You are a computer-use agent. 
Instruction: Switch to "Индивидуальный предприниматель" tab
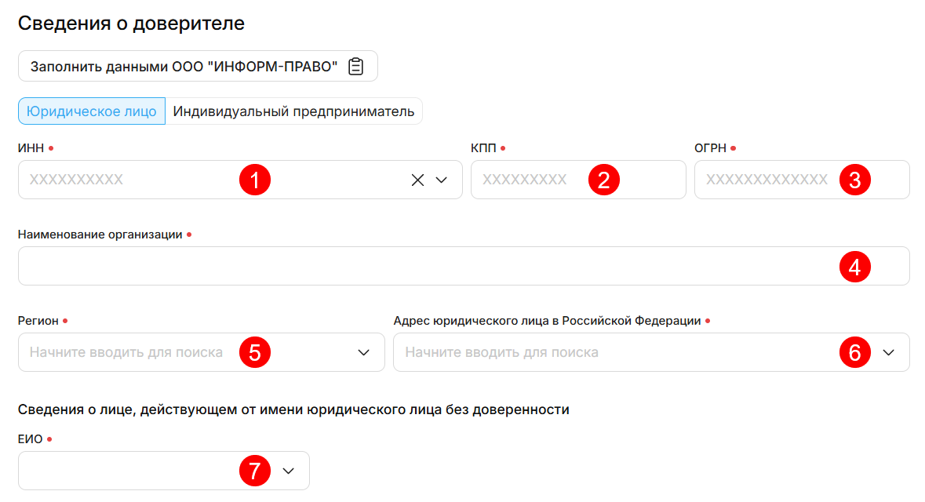293,111
